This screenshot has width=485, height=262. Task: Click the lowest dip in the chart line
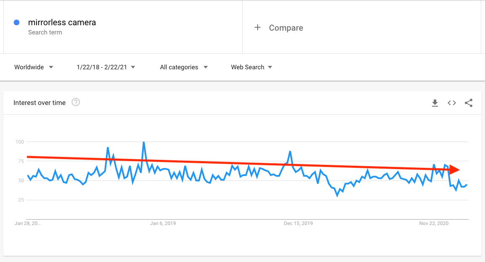tap(337, 195)
